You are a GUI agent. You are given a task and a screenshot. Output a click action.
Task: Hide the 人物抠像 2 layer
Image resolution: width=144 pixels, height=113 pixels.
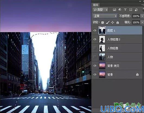95,39
